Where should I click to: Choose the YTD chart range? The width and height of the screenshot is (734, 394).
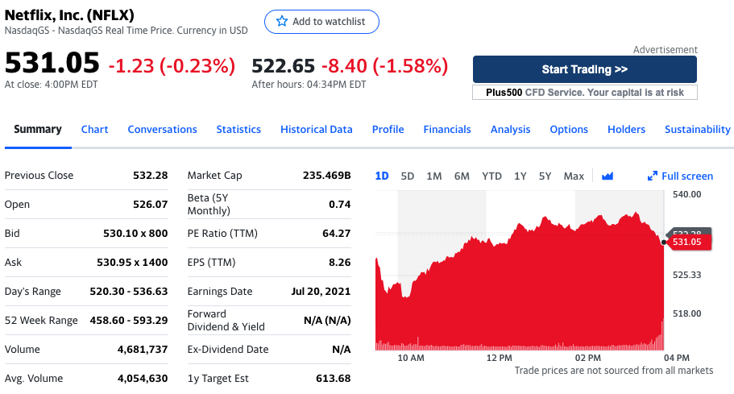[x=491, y=176]
